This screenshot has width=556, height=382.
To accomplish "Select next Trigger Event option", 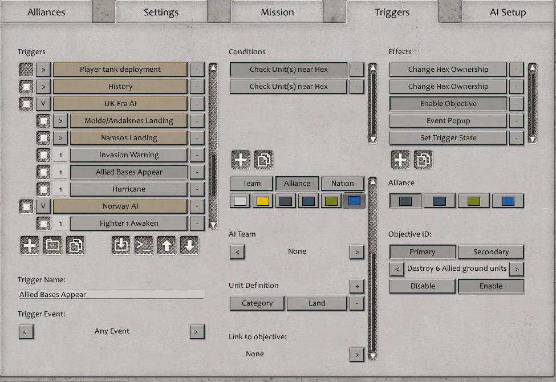I will tap(197, 332).
